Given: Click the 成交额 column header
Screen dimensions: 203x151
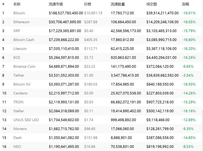Looking at the screenshot, I should [151, 4].
